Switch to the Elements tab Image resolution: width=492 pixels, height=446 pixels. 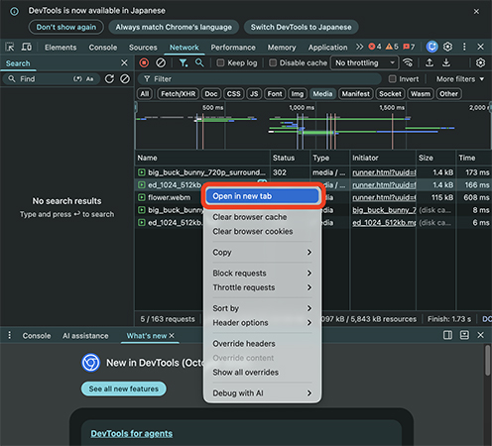(x=61, y=48)
